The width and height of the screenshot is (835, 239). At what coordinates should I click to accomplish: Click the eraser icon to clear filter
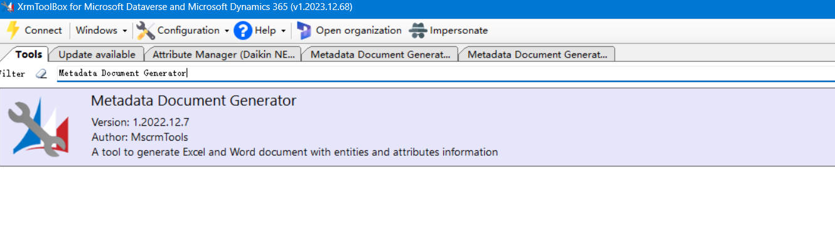point(41,73)
